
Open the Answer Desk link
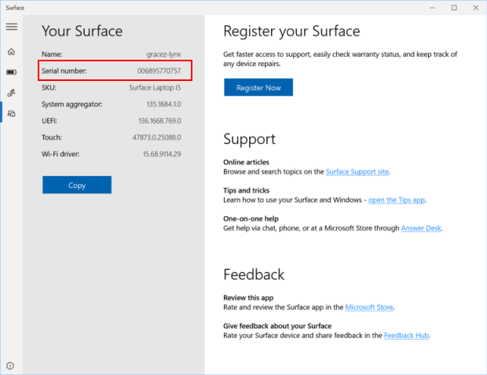[x=421, y=228]
